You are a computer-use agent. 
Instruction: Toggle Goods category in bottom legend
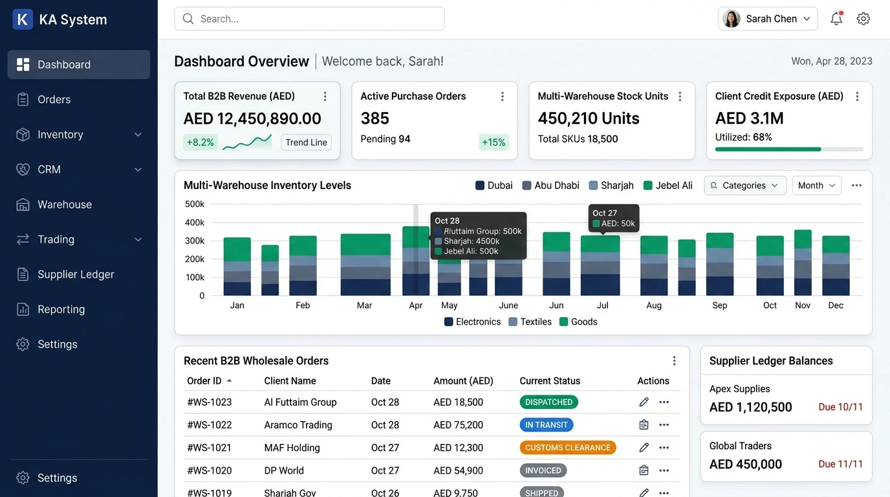pos(578,322)
